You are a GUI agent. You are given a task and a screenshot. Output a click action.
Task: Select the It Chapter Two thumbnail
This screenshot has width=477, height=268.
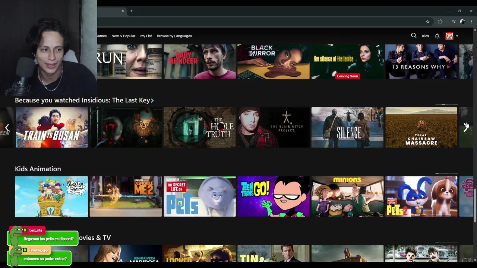(126, 127)
